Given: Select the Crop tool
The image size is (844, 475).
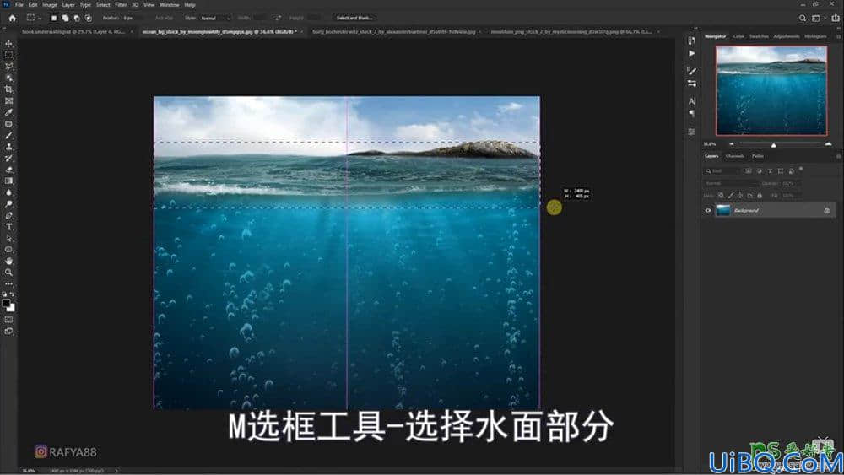Looking at the screenshot, I should [x=8, y=89].
